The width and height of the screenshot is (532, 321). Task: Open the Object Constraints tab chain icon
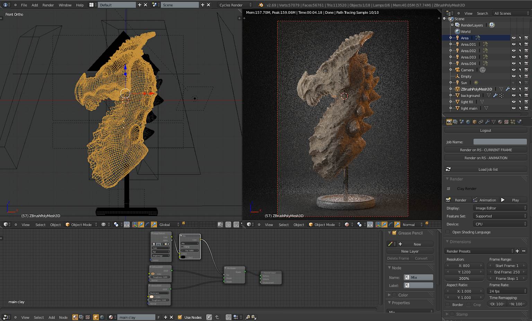481,122
